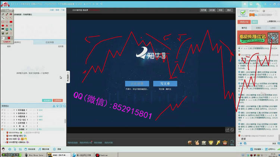Save the drawing with floppy disk icon
Image resolution: width=280 pixels, height=157 pixels.
pos(3,33)
